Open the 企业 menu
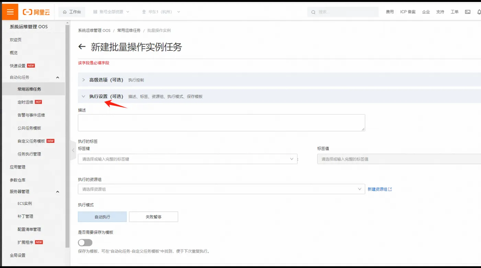Screen dimensions: 481x268 (x=426, y=12)
